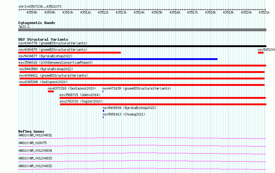Select the ANO10|NM_001204831 transcript label
Image resolution: width=275 pixels, height=173 pixels.
pos(35,135)
